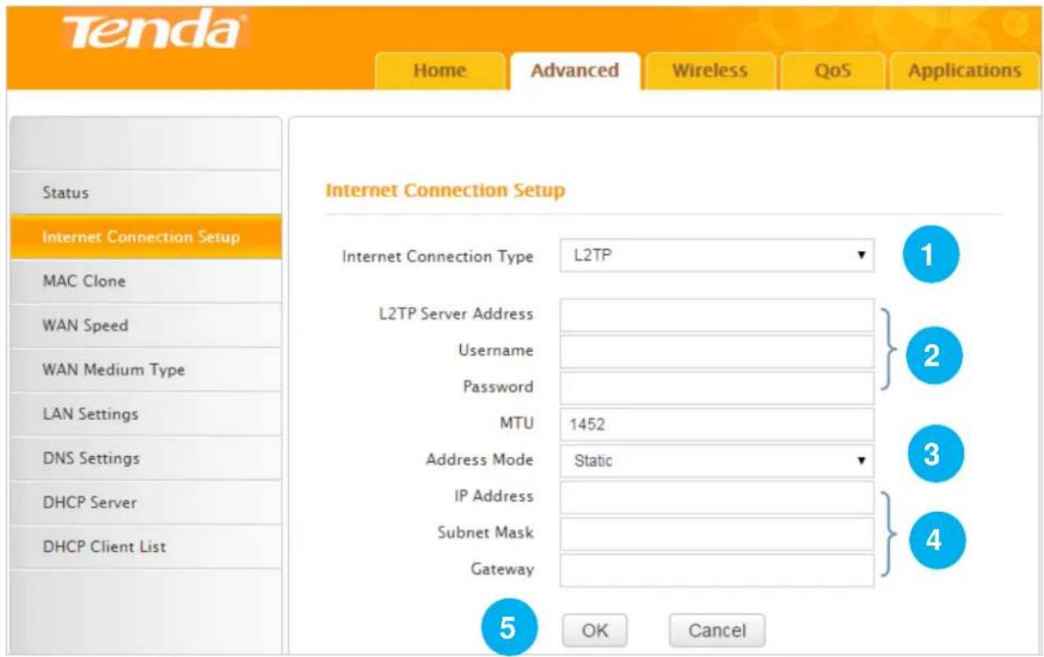The image size is (1044, 657).
Task: Click into the Username field
Action: click(x=717, y=351)
